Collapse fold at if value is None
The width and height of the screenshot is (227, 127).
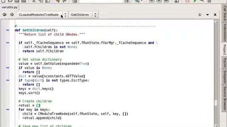pyautogui.click(x=8, y=68)
